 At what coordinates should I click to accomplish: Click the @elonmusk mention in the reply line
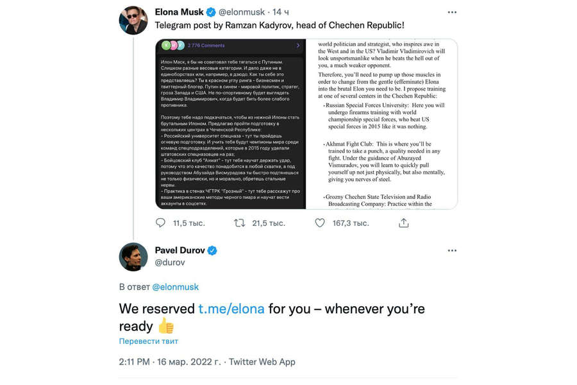tap(175, 287)
